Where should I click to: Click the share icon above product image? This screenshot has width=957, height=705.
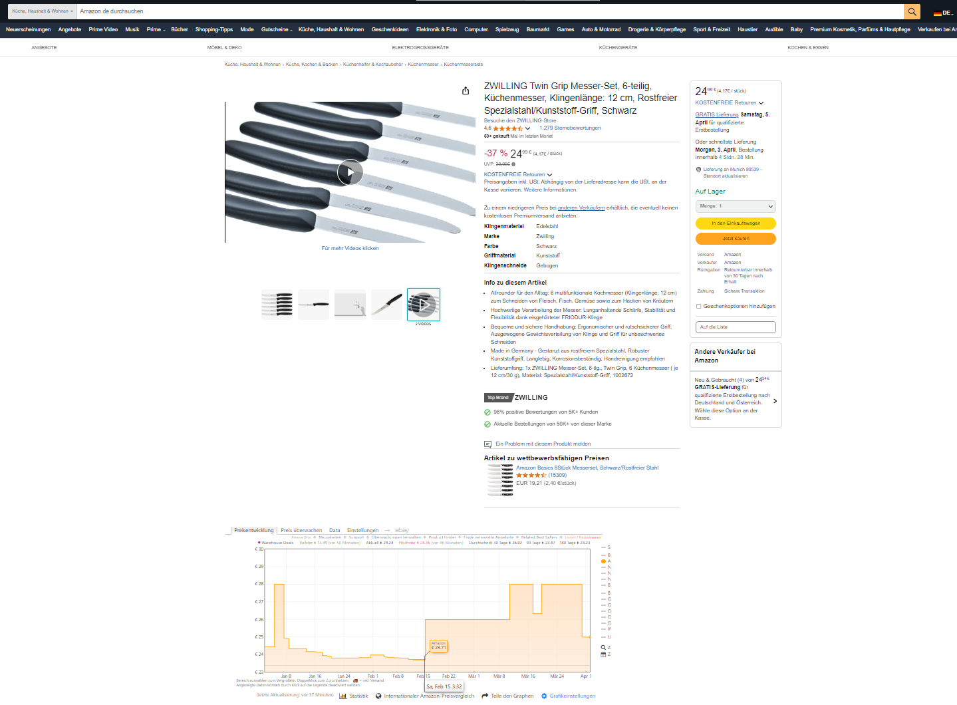point(466,90)
